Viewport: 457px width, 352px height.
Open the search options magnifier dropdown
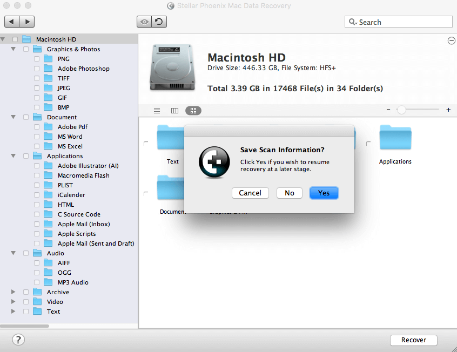point(353,22)
